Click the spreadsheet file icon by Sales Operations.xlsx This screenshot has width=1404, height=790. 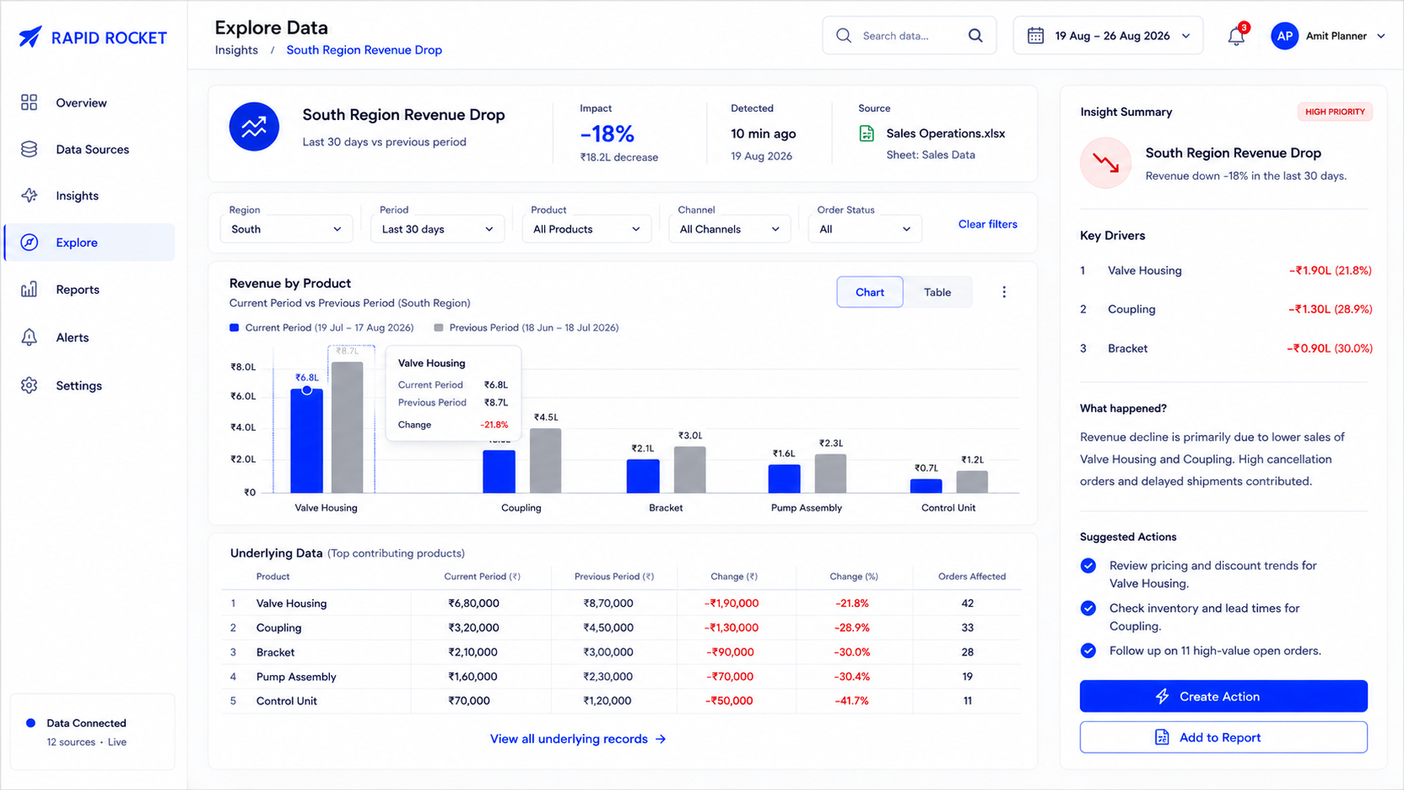coord(867,133)
